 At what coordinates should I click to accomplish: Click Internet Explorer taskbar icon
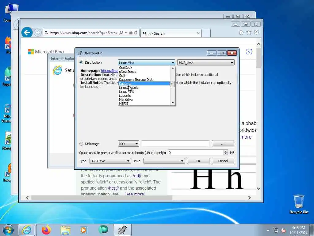pos(27,230)
